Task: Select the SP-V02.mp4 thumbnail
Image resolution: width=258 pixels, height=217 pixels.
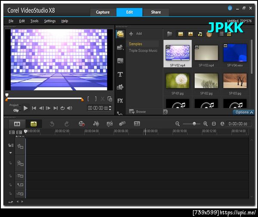Action: coord(178,54)
